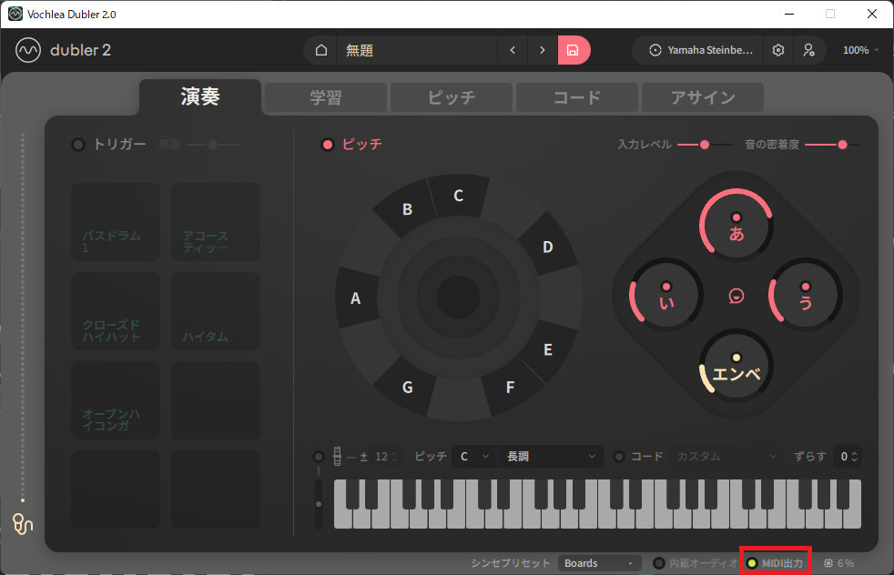The width and height of the screenshot is (894, 575).
Task: Click the red save preset icon
Action: point(574,50)
